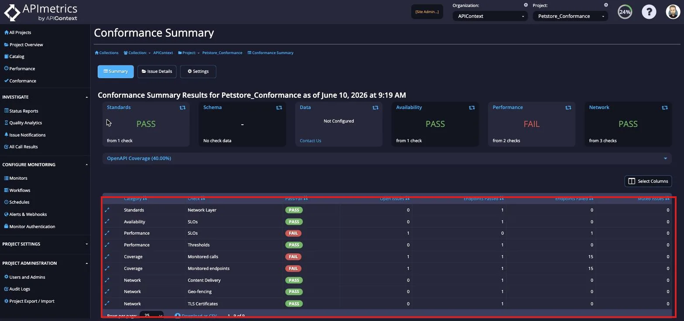
Task: Expand the OpenAPI Coverage section
Action: coord(387,158)
